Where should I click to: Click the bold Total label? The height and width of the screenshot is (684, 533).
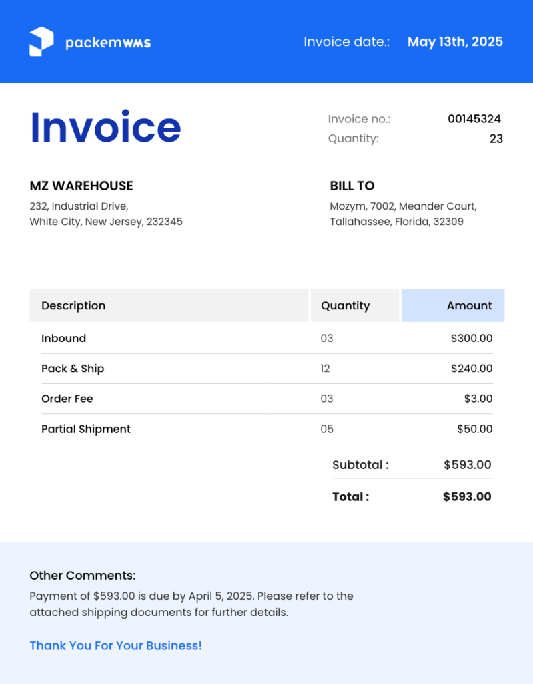click(x=350, y=497)
